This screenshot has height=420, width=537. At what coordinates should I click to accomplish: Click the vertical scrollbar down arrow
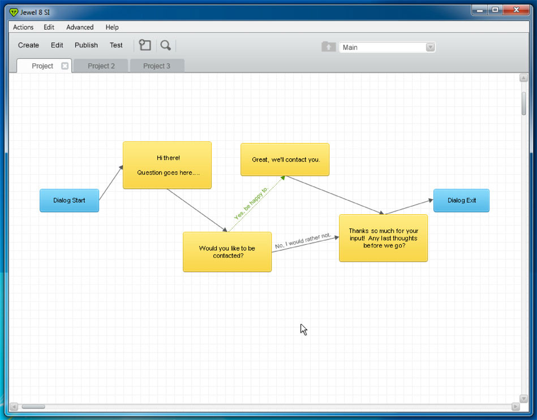523,399
